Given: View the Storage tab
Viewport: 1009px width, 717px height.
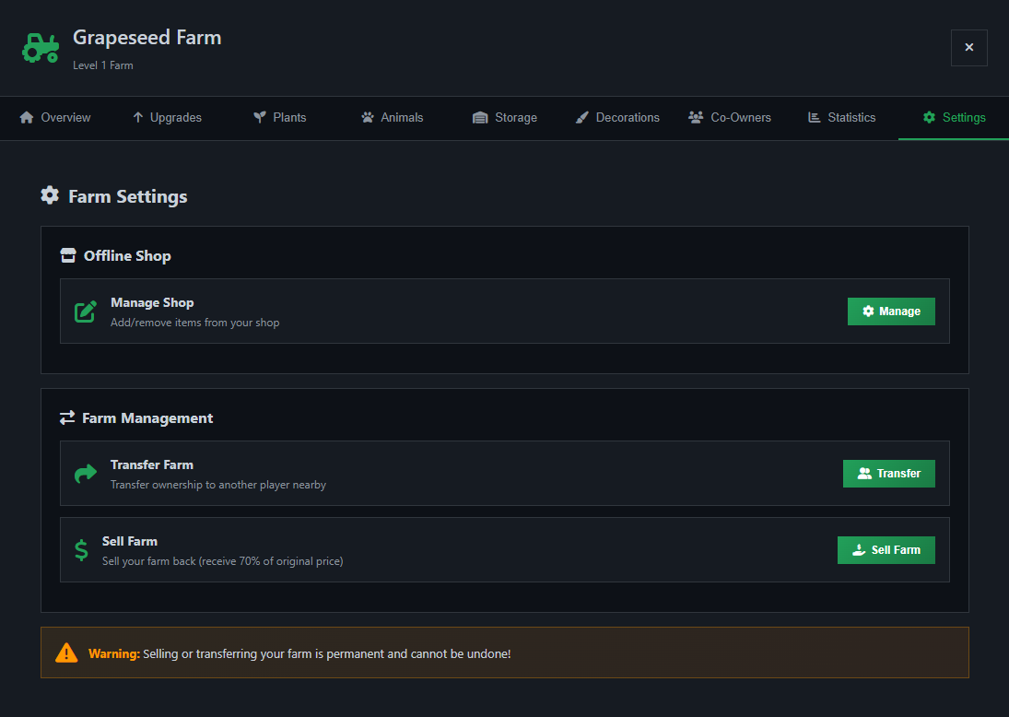Looking at the screenshot, I should tap(505, 118).
